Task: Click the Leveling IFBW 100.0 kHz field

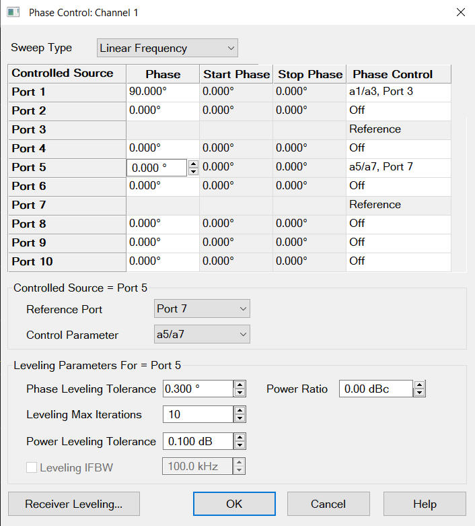Action: pyautogui.click(x=197, y=466)
